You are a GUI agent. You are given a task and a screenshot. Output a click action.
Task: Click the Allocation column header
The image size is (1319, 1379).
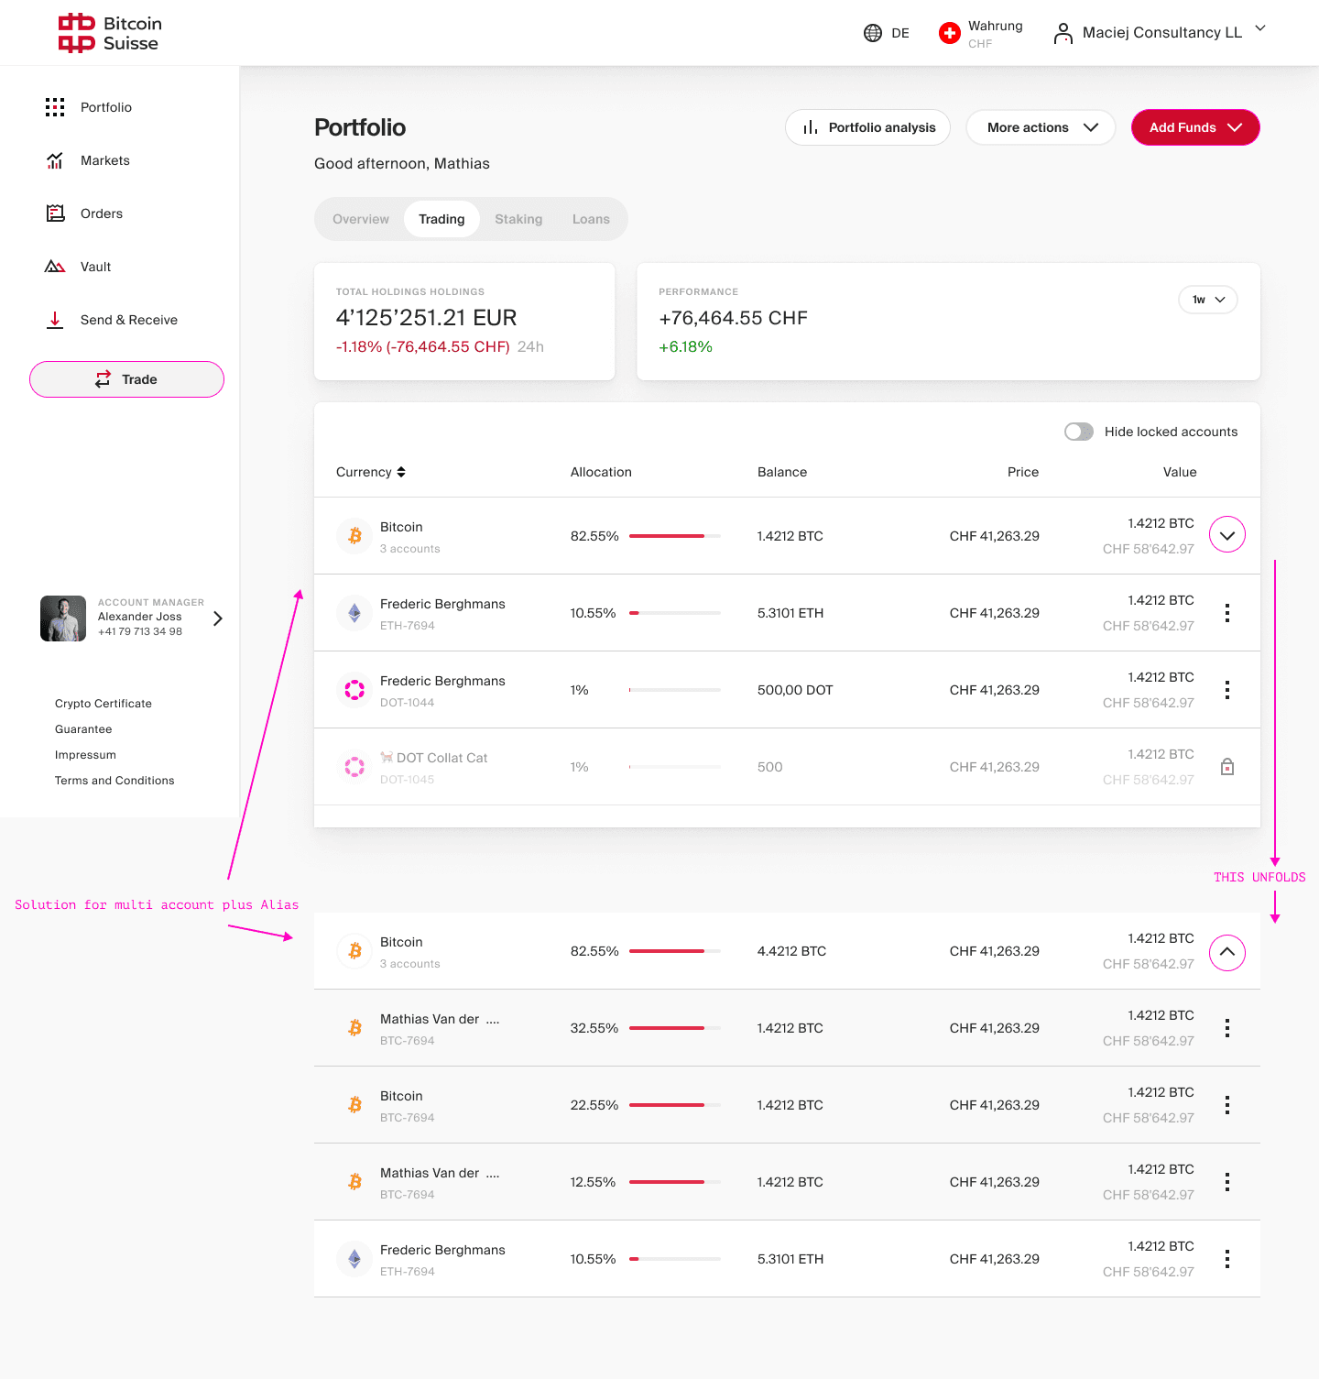click(x=601, y=472)
